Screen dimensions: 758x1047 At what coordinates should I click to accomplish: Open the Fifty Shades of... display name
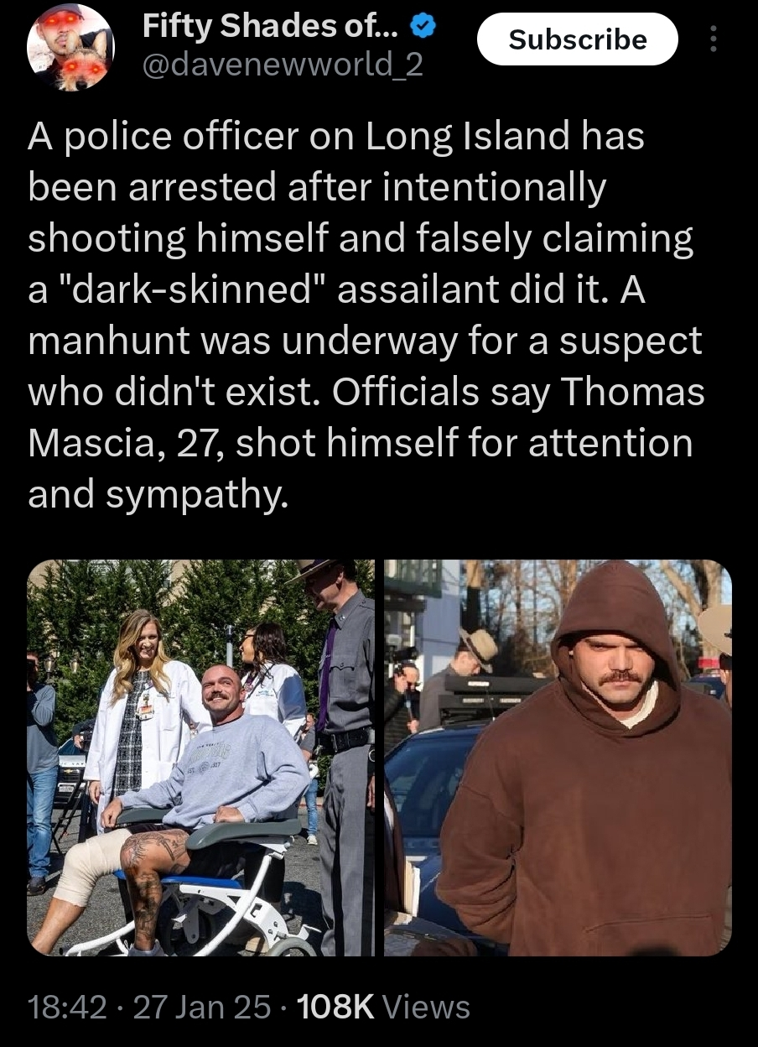pyautogui.click(x=272, y=26)
